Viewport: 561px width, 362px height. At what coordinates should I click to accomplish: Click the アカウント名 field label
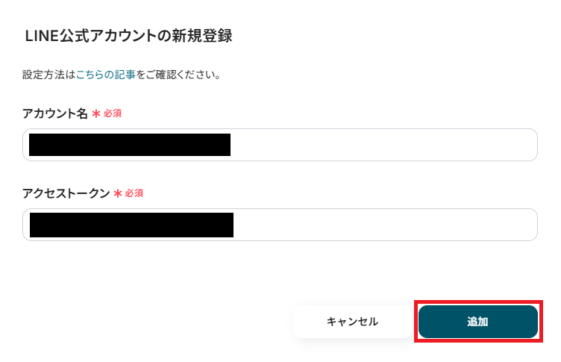click(x=54, y=113)
